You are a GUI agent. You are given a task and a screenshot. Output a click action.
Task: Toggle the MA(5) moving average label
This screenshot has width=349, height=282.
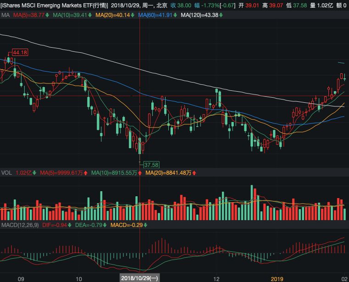29,15
